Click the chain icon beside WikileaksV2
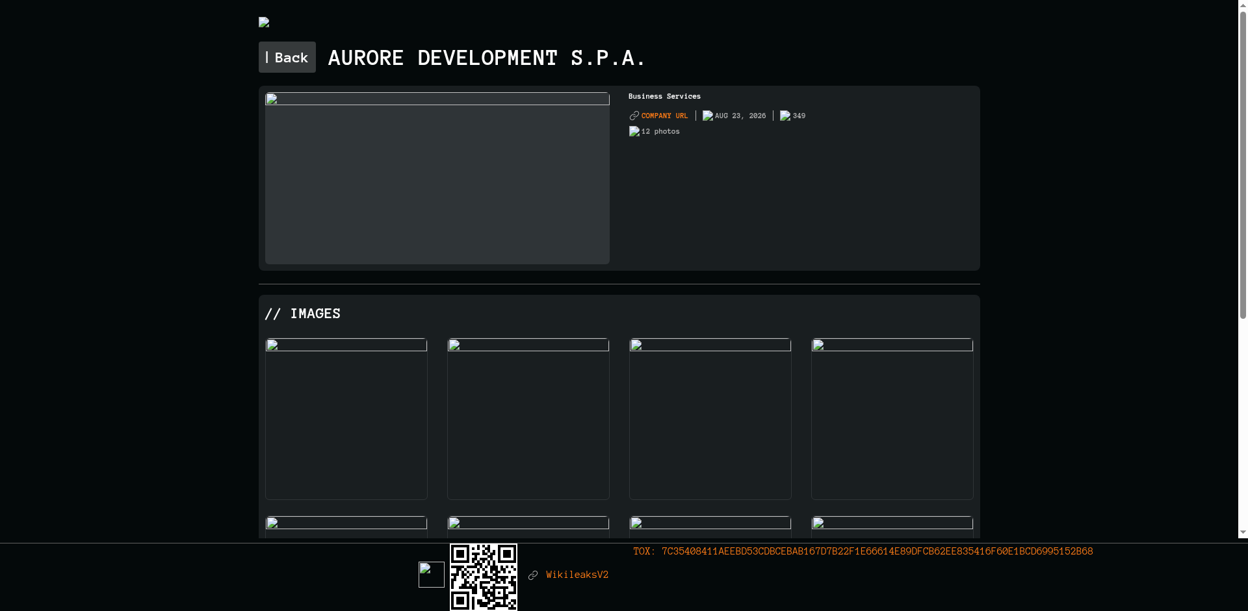1248x611 pixels. point(533,575)
